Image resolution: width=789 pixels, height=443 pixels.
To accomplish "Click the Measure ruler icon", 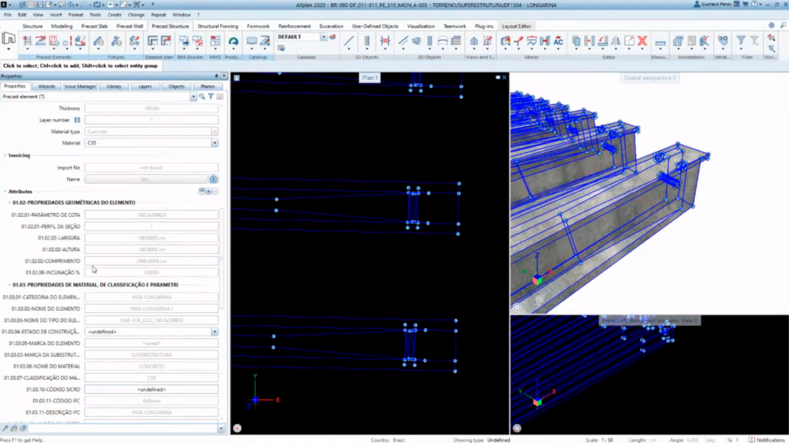I will pos(660,42).
